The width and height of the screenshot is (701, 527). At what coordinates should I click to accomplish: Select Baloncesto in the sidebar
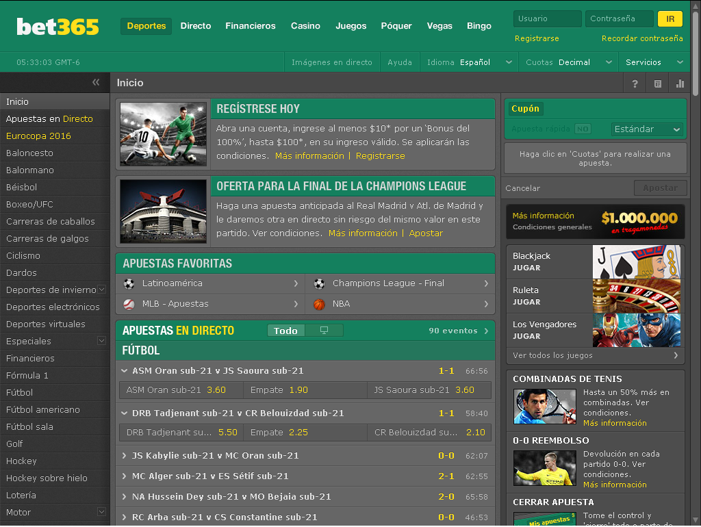point(55,153)
